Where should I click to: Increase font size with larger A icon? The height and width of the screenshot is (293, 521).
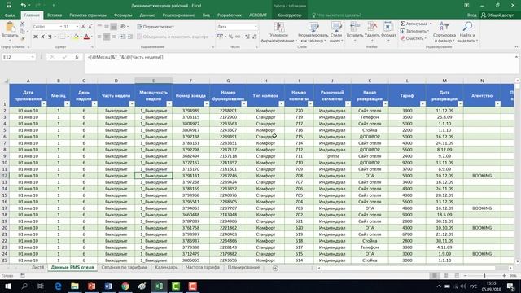[x=83, y=27]
